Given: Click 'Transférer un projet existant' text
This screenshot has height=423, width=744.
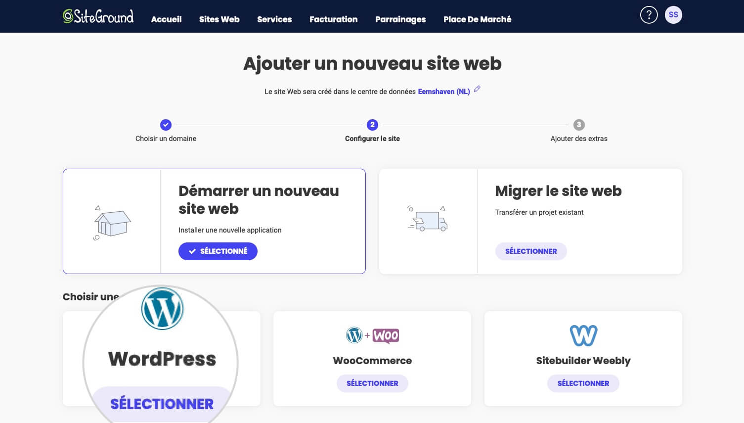Looking at the screenshot, I should coord(539,212).
